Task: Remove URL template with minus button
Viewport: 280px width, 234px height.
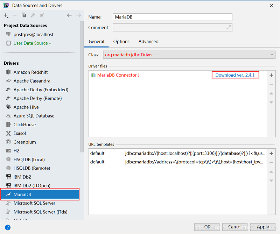Action: (x=271, y=162)
